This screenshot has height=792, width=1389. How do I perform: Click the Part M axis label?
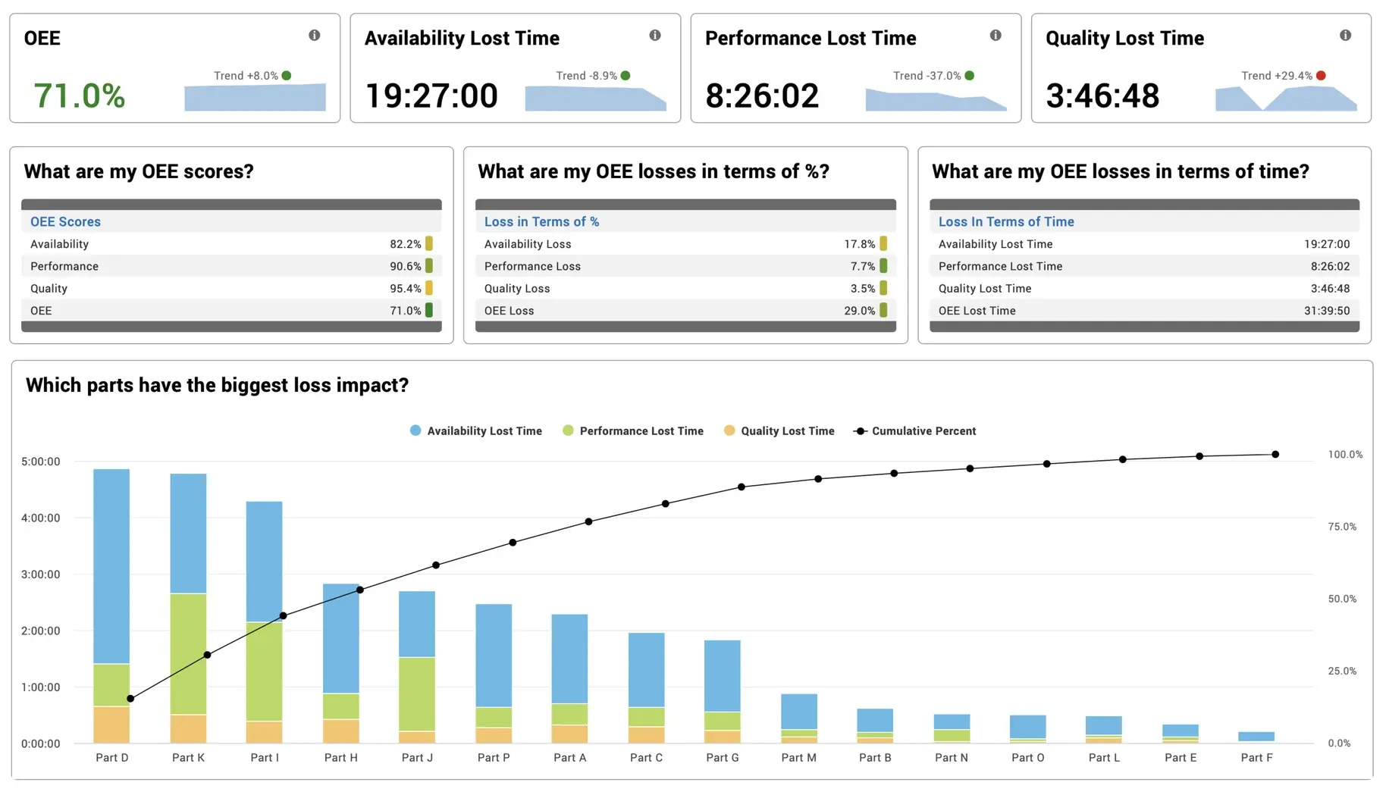(798, 758)
